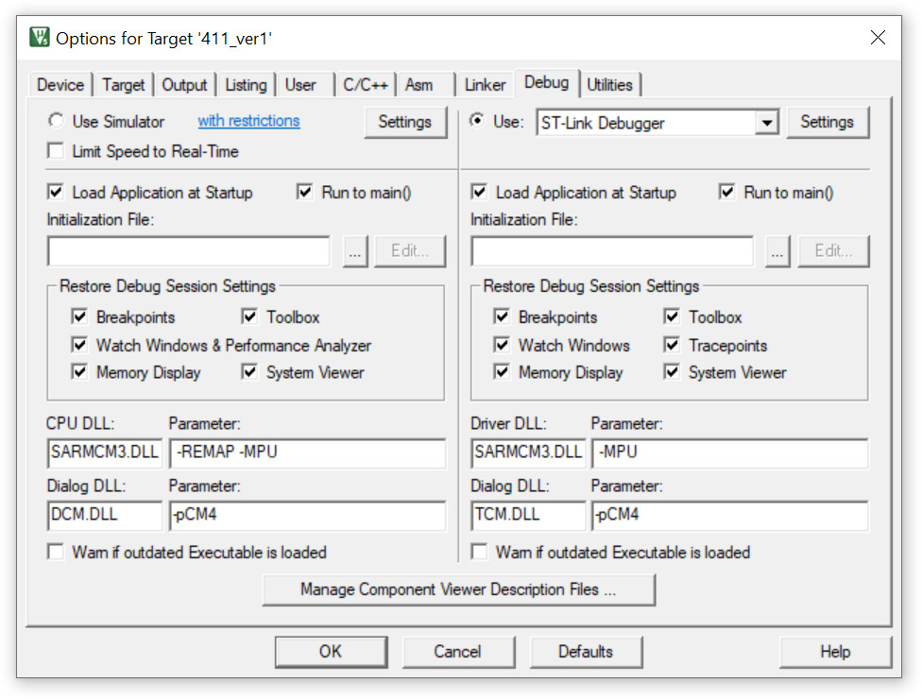Switch to the Asm tab
The height and width of the screenshot is (699, 922).
click(418, 85)
